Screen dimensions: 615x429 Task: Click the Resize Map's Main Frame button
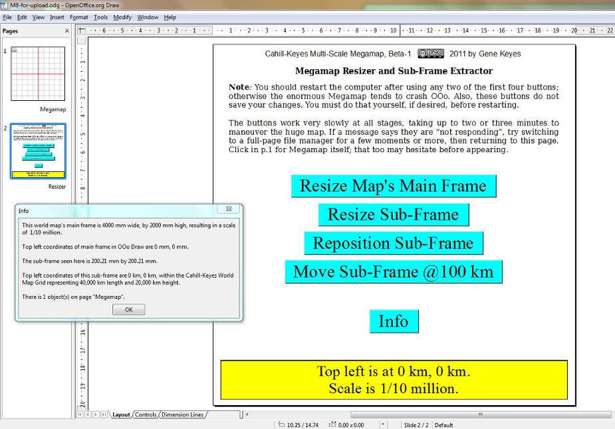pyautogui.click(x=394, y=186)
